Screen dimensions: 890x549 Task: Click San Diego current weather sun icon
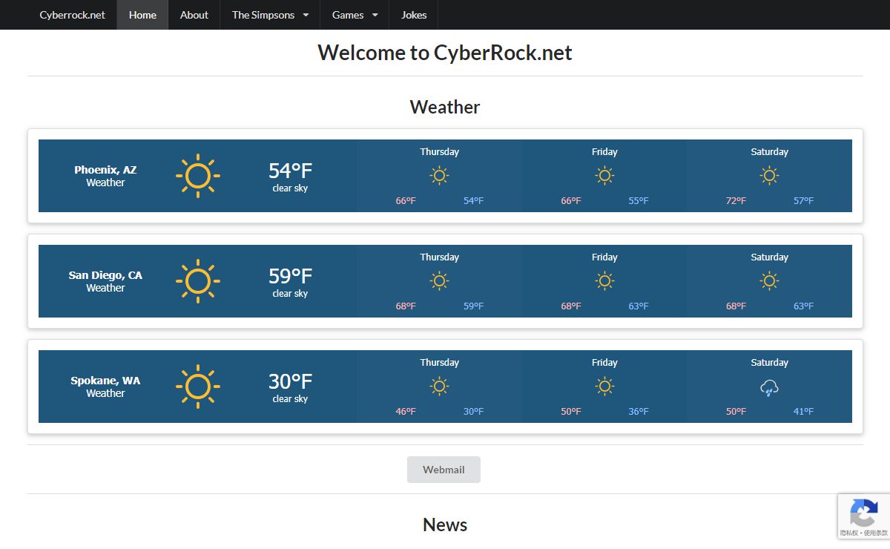(x=198, y=281)
